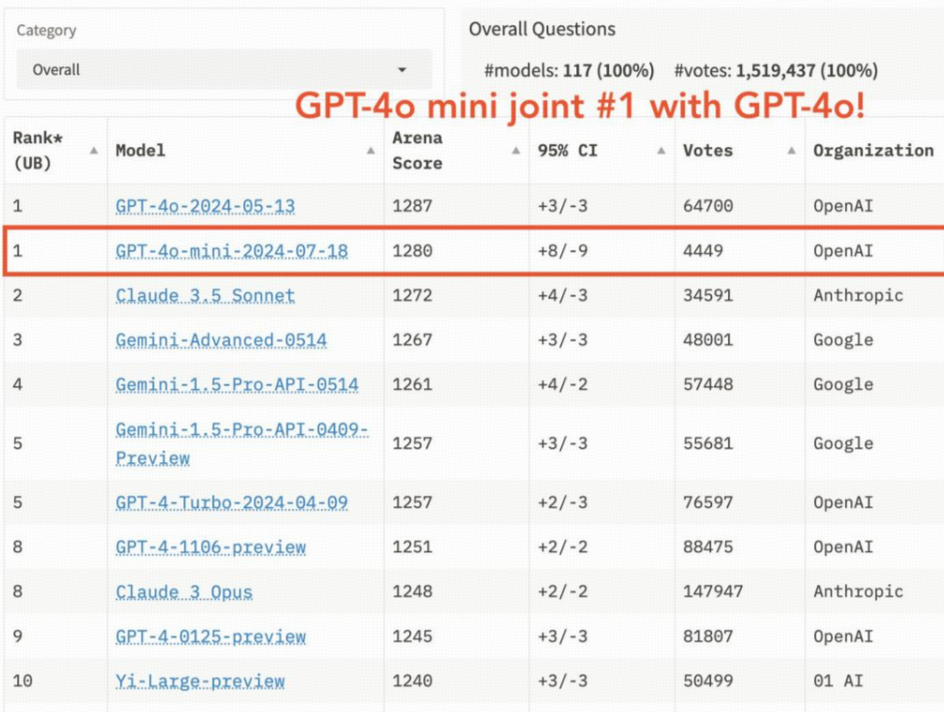Open the Category selector via its caret icon
This screenshot has height=712, width=944.
(402, 68)
